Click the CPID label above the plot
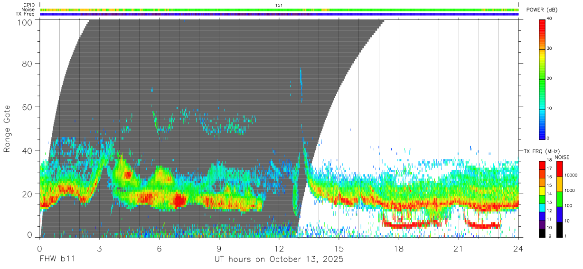The image size is (583, 269). tap(28, 5)
